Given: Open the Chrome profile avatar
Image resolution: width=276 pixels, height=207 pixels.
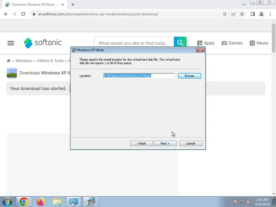Looking at the screenshot, I should click(x=261, y=14).
